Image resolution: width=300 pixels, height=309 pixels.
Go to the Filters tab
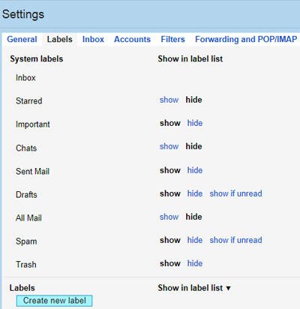(x=172, y=39)
